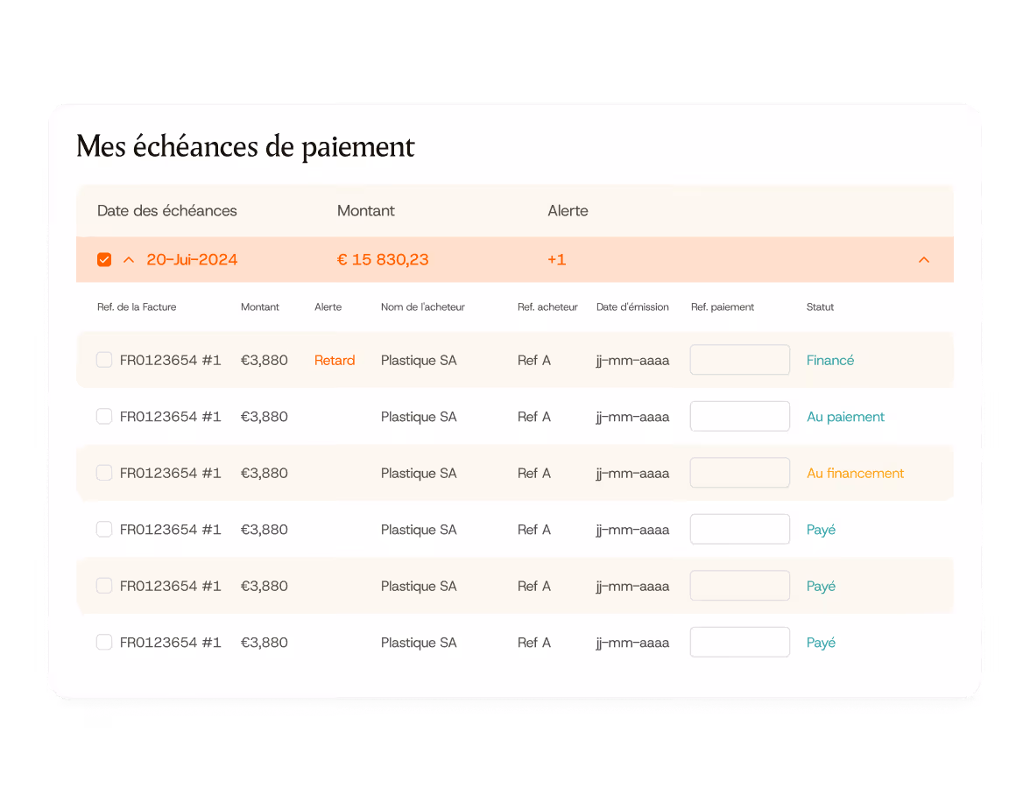This screenshot has height=802, width=1030.
Task: Click the Ref. acheteur column header
Action: [547, 306]
